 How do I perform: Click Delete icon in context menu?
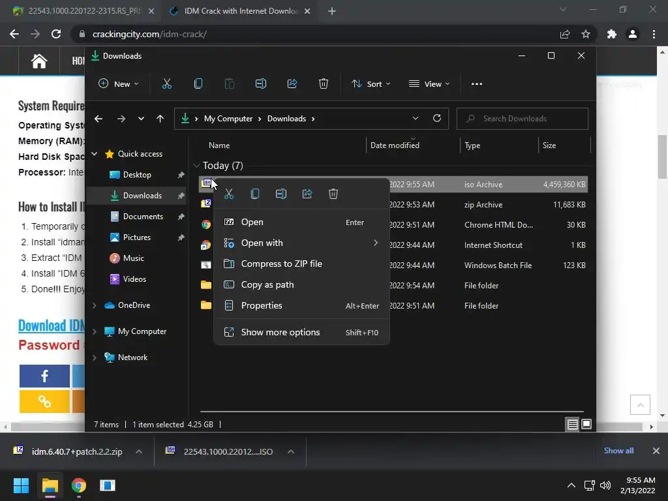[x=333, y=194]
